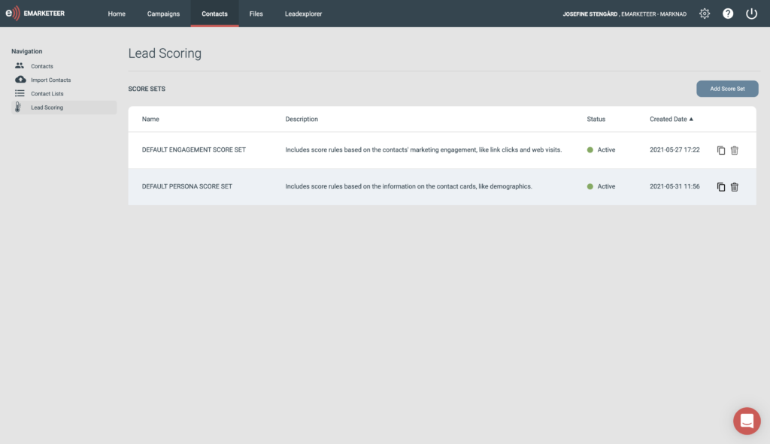
Task: Delete the Default Engagement Score Set
Action: [x=734, y=150]
